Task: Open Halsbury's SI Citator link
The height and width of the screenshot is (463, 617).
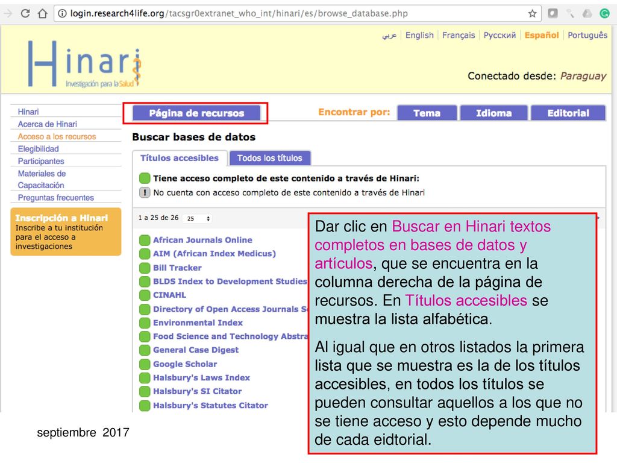Action: pyautogui.click(x=198, y=391)
